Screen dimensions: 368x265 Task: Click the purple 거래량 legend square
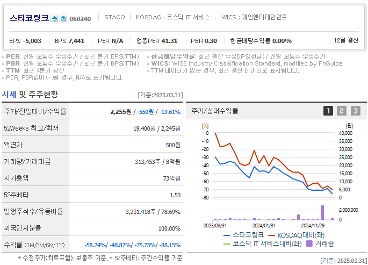pyautogui.click(x=309, y=243)
